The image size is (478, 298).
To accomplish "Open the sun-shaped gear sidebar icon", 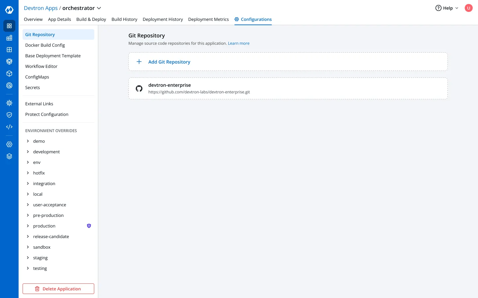I will click(9, 103).
